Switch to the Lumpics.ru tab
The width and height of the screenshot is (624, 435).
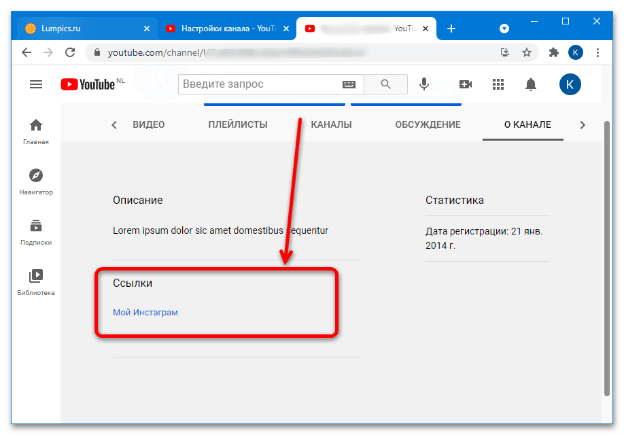click(x=88, y=29)
